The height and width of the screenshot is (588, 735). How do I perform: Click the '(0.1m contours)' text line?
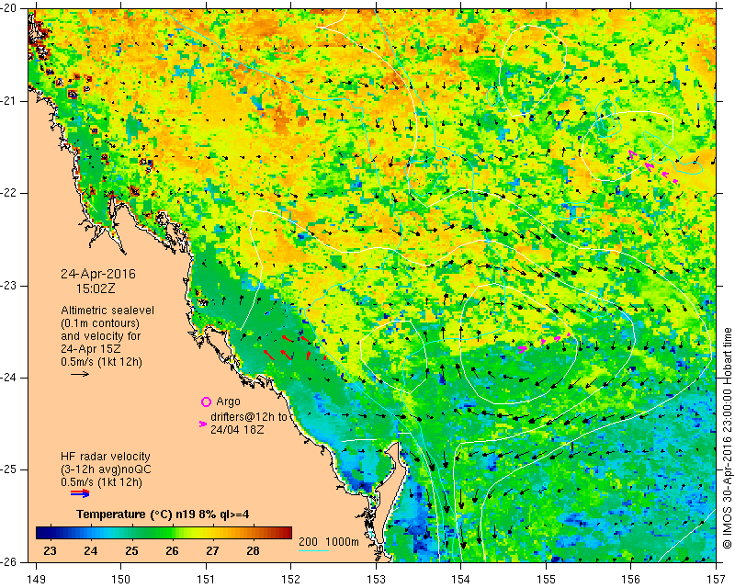coord(100,323)
